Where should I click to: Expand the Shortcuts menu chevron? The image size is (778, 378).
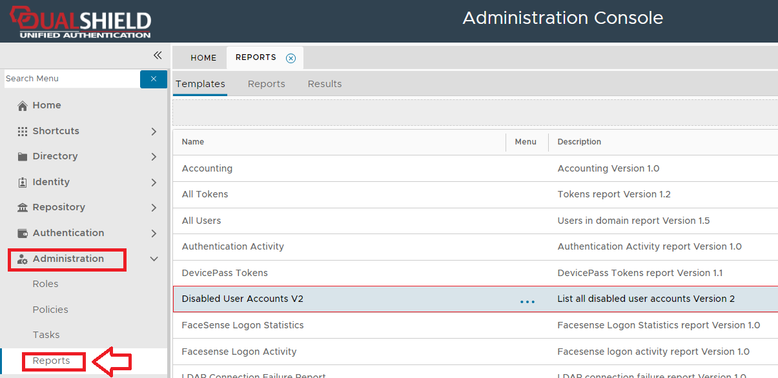(x=154, y=132)
